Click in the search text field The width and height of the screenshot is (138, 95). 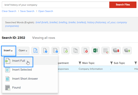[56, 5]
